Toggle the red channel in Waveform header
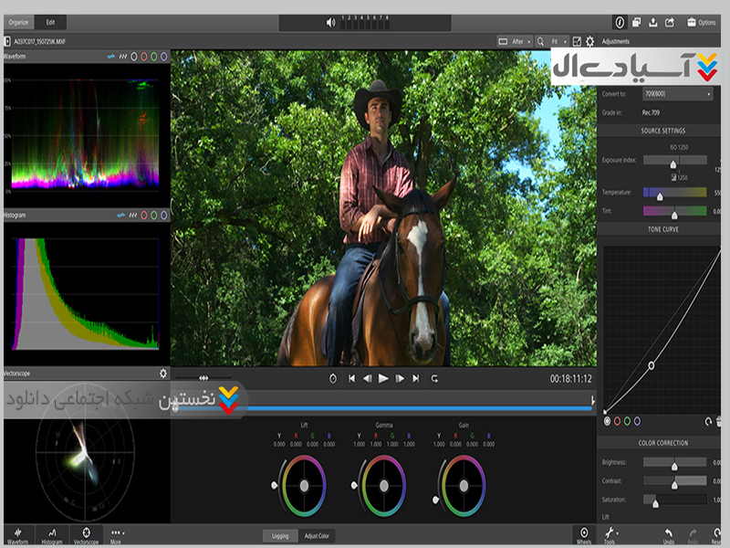Viewport: 730px width, 548px height. click(x=143, y=57)
